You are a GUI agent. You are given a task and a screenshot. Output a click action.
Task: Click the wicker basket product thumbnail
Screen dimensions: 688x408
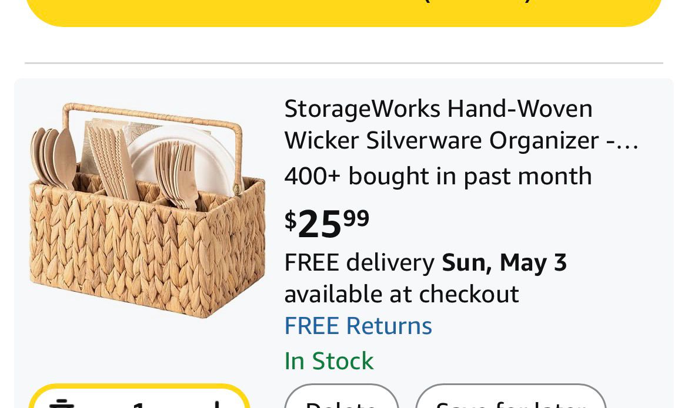pyautogui.click(x=147, y=211)
